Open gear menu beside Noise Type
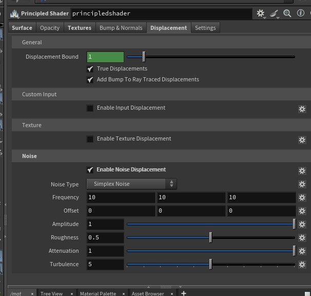The image size is (311, 296). [x=302, y=184]
